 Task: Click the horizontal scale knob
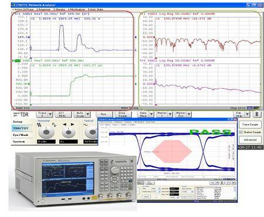(46, 132)
